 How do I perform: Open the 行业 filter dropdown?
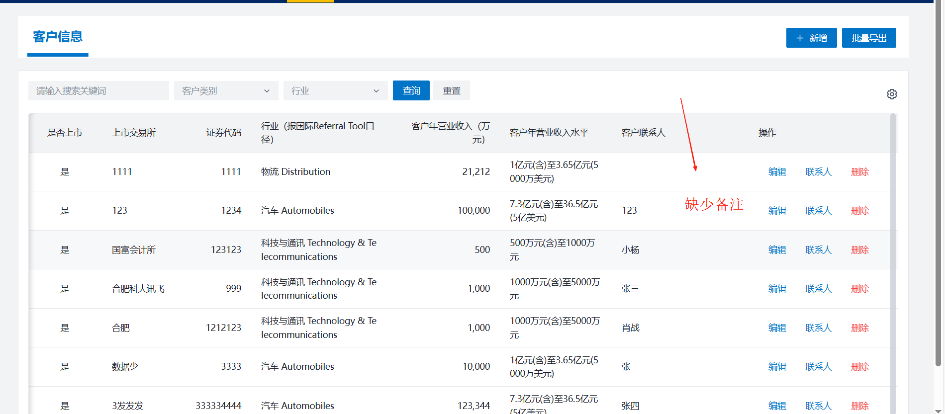(x=335, y=91)
